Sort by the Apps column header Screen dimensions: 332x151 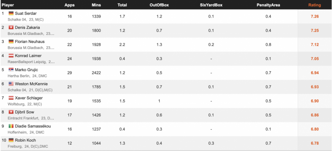pos(69,5)
